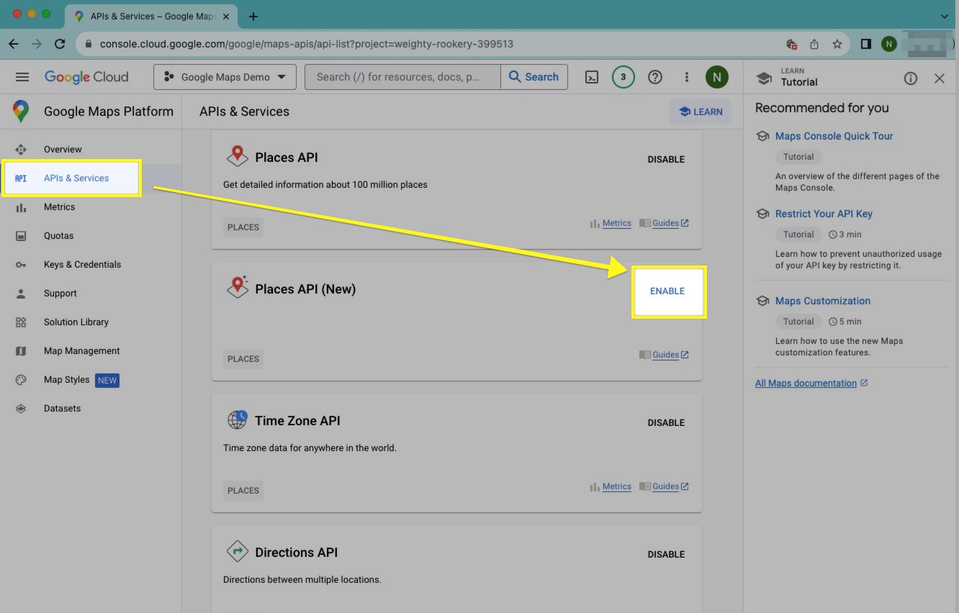The image size is (959, 613).
Task: Click the Directions API arrow icon
Action: 238,552
